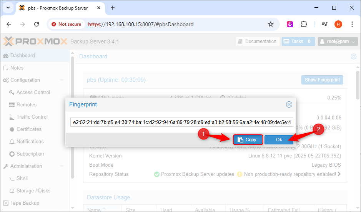Expand repository status details chevron
The image size is (361, 212).
pos(339,174)
